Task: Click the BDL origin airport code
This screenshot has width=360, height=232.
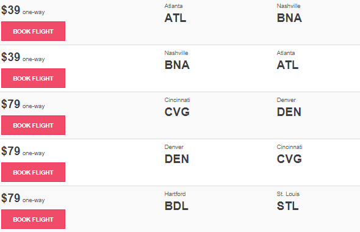Action: [176, 206]
